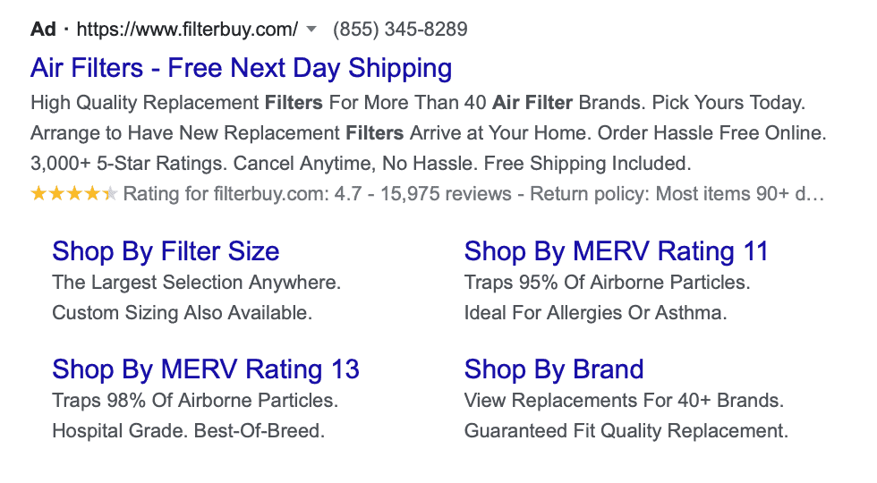Click the Return policy snippet text
Viewport: 877px width, 483px height.
point(677,194)
